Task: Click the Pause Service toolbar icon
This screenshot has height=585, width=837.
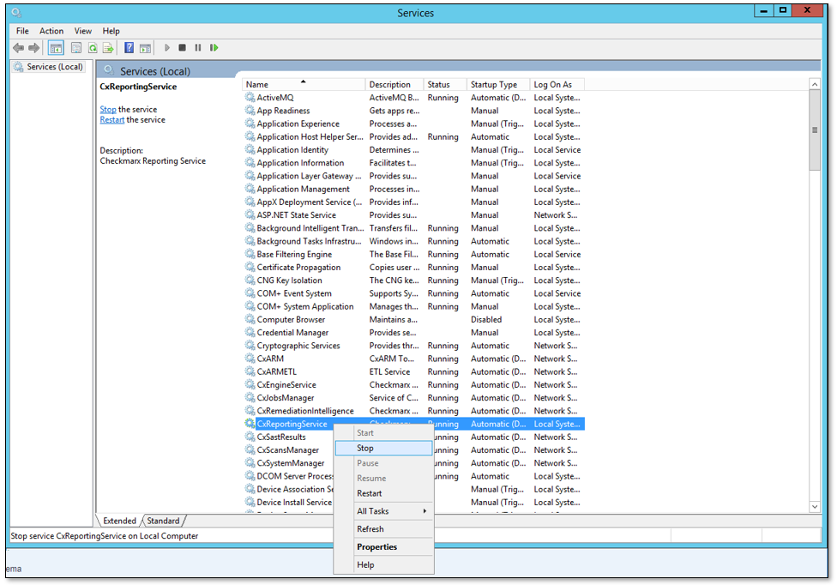Action: 198,48
